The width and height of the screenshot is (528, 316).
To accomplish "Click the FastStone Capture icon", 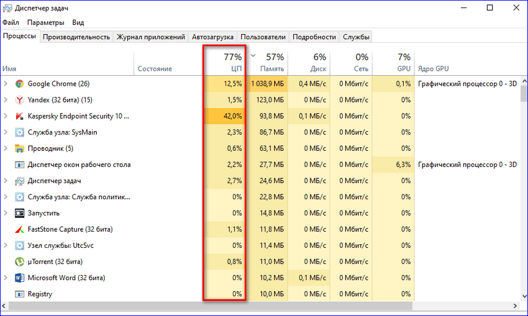I will click(19, 229).
